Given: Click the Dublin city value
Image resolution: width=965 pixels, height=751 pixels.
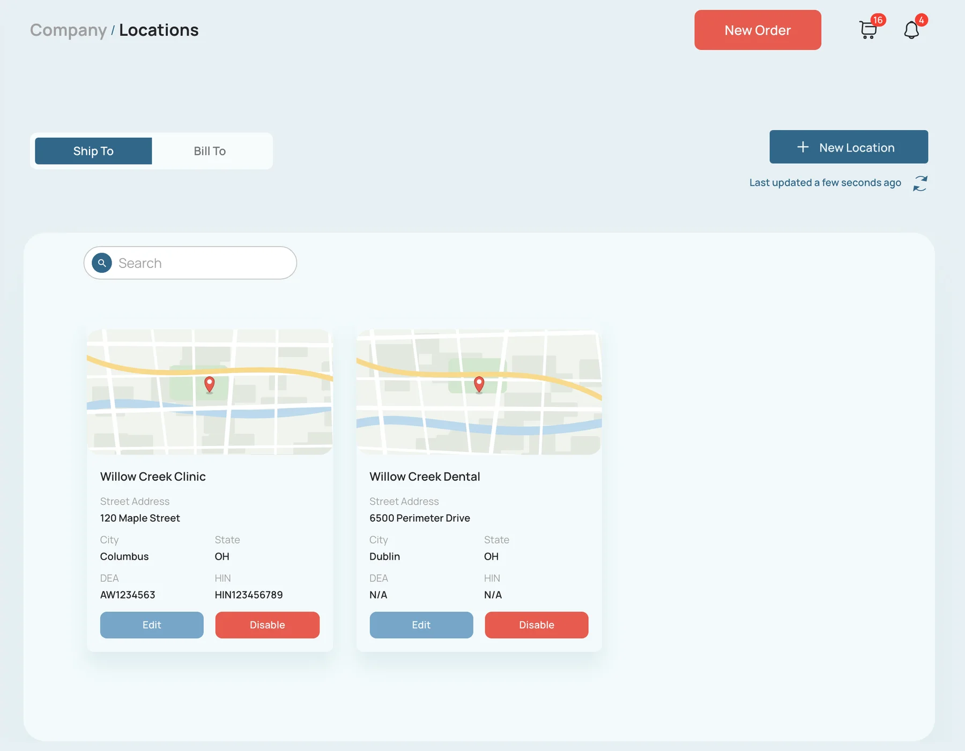Looking at the screenshot, I should point(384,556).
